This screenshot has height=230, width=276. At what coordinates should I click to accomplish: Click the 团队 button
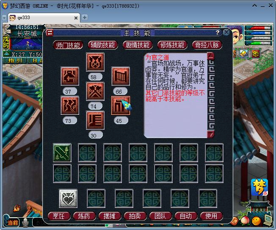click(x=160, y=216)
